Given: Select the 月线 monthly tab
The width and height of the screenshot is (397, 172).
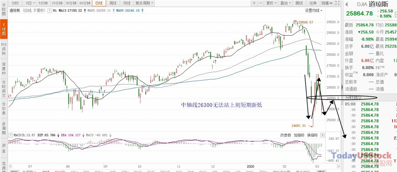Looking at the screenshot, I should click(x=127, y=3).
